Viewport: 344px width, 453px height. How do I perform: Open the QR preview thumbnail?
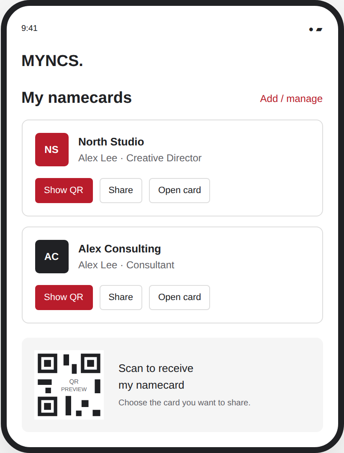(69, 385)
